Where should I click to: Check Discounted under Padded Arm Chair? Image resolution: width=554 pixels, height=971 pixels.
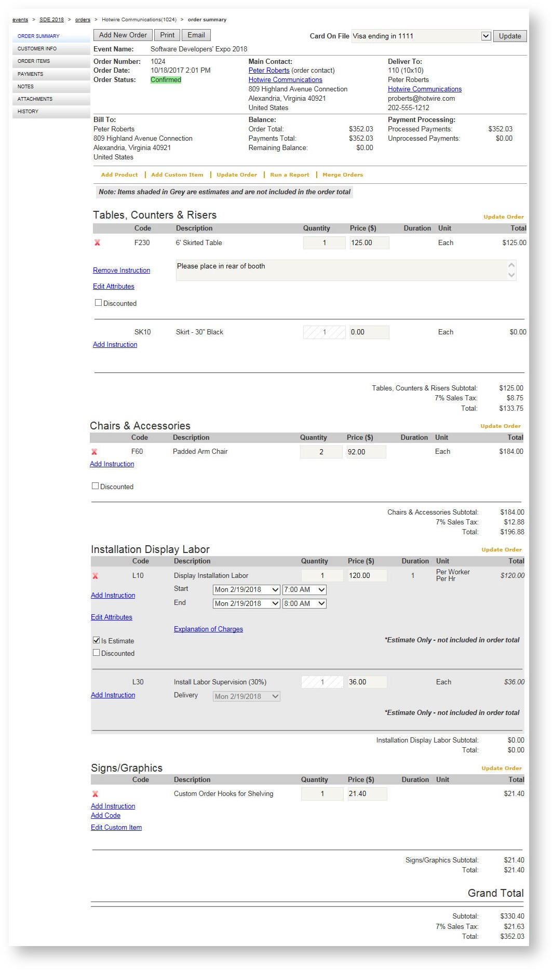click(95, 486)
